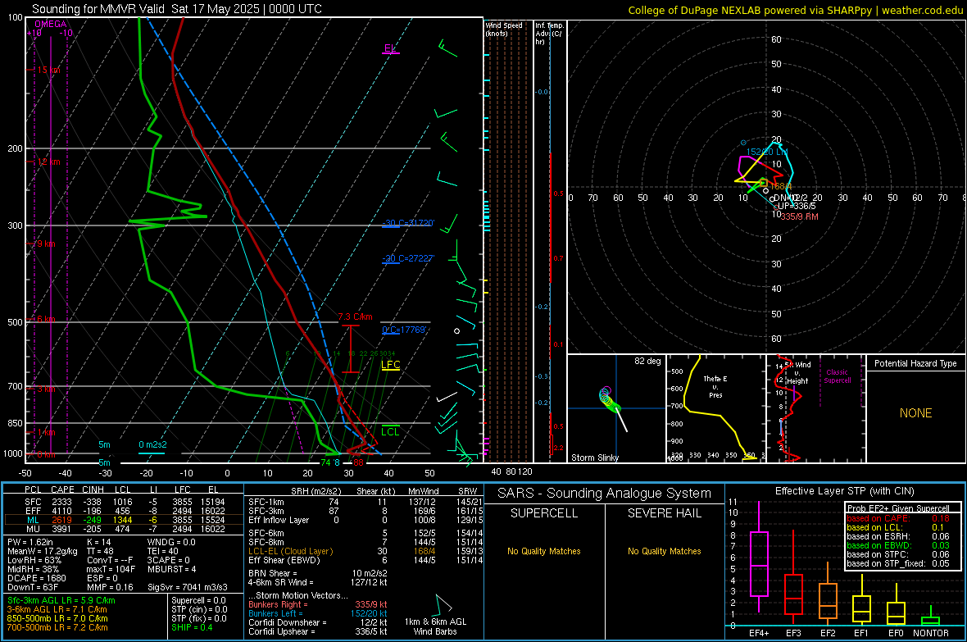Click the 0 C=17769' freezing level label
This screenshot has height=642, width=967.
click(404, 330)
